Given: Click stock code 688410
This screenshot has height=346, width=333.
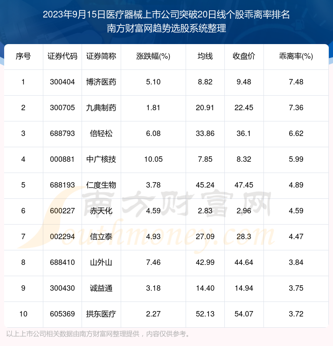Looking at the screenshot, I should (62, 262).
